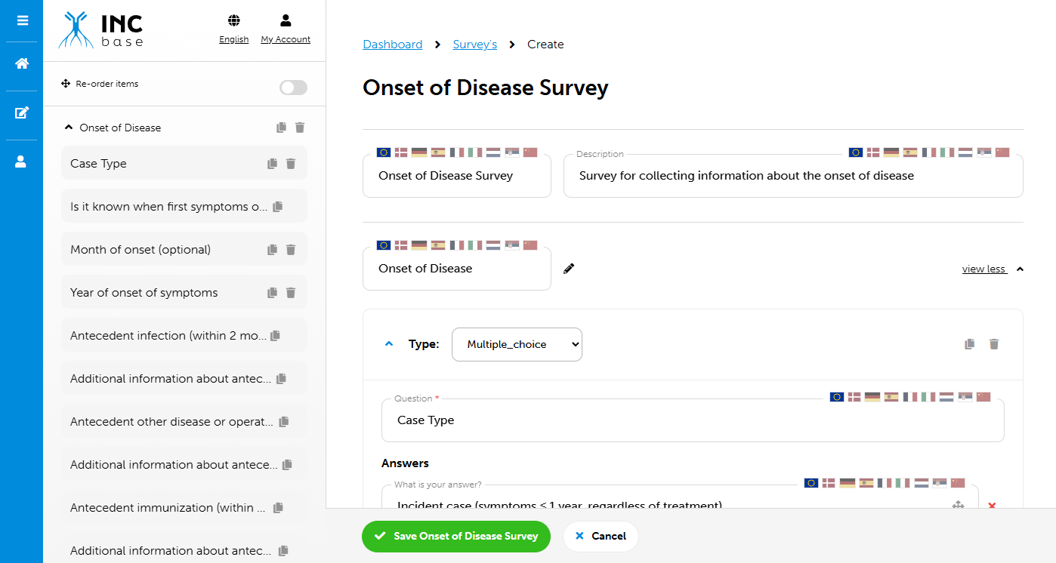The width and height of the screenshot is (1056, 563).
Task: Remove the answer with the red X
Action: (x=992, y=505)
